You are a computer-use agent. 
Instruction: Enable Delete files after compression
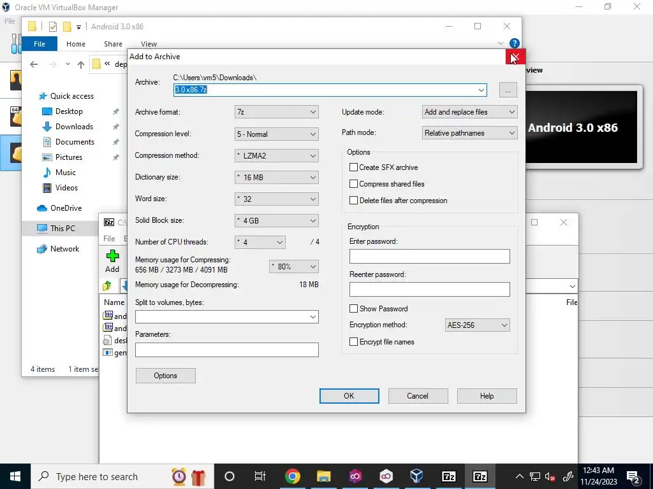[353, 201]
